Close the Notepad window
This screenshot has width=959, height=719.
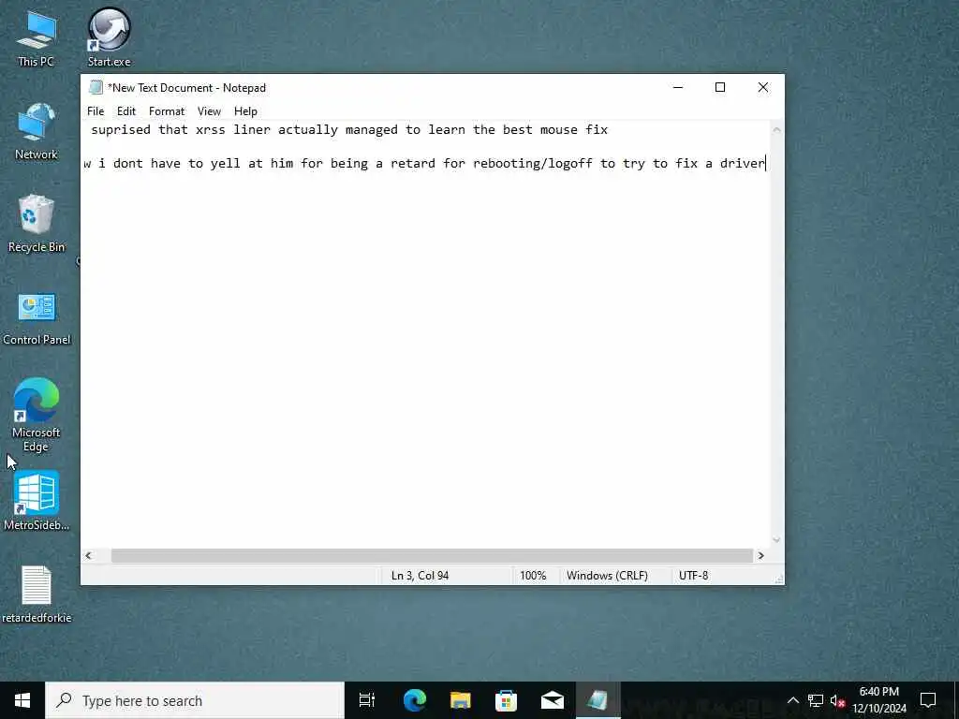coord(762,87)
